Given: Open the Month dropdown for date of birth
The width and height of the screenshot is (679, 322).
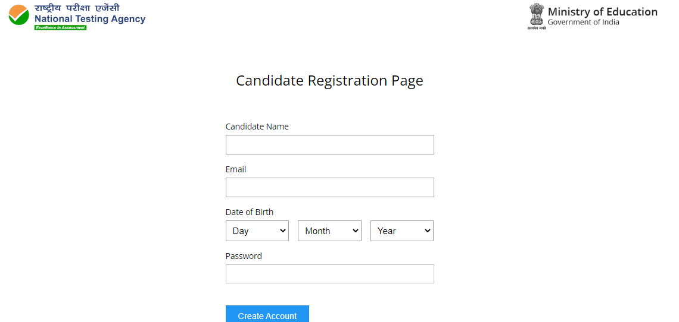Looking at the screenshot, I should point(329,231).
